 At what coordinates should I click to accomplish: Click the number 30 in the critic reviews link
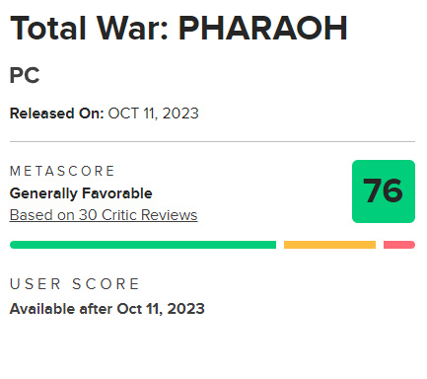pyautogui.click(x=88, y=215)
